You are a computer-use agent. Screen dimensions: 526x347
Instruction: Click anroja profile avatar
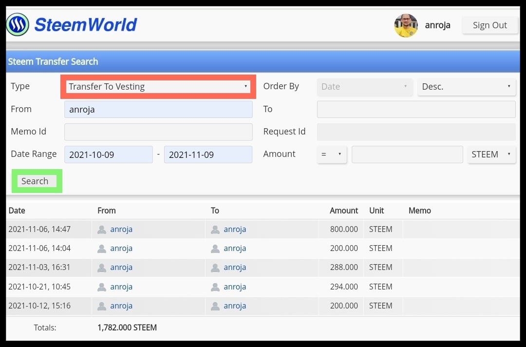(x=406, y=25)
